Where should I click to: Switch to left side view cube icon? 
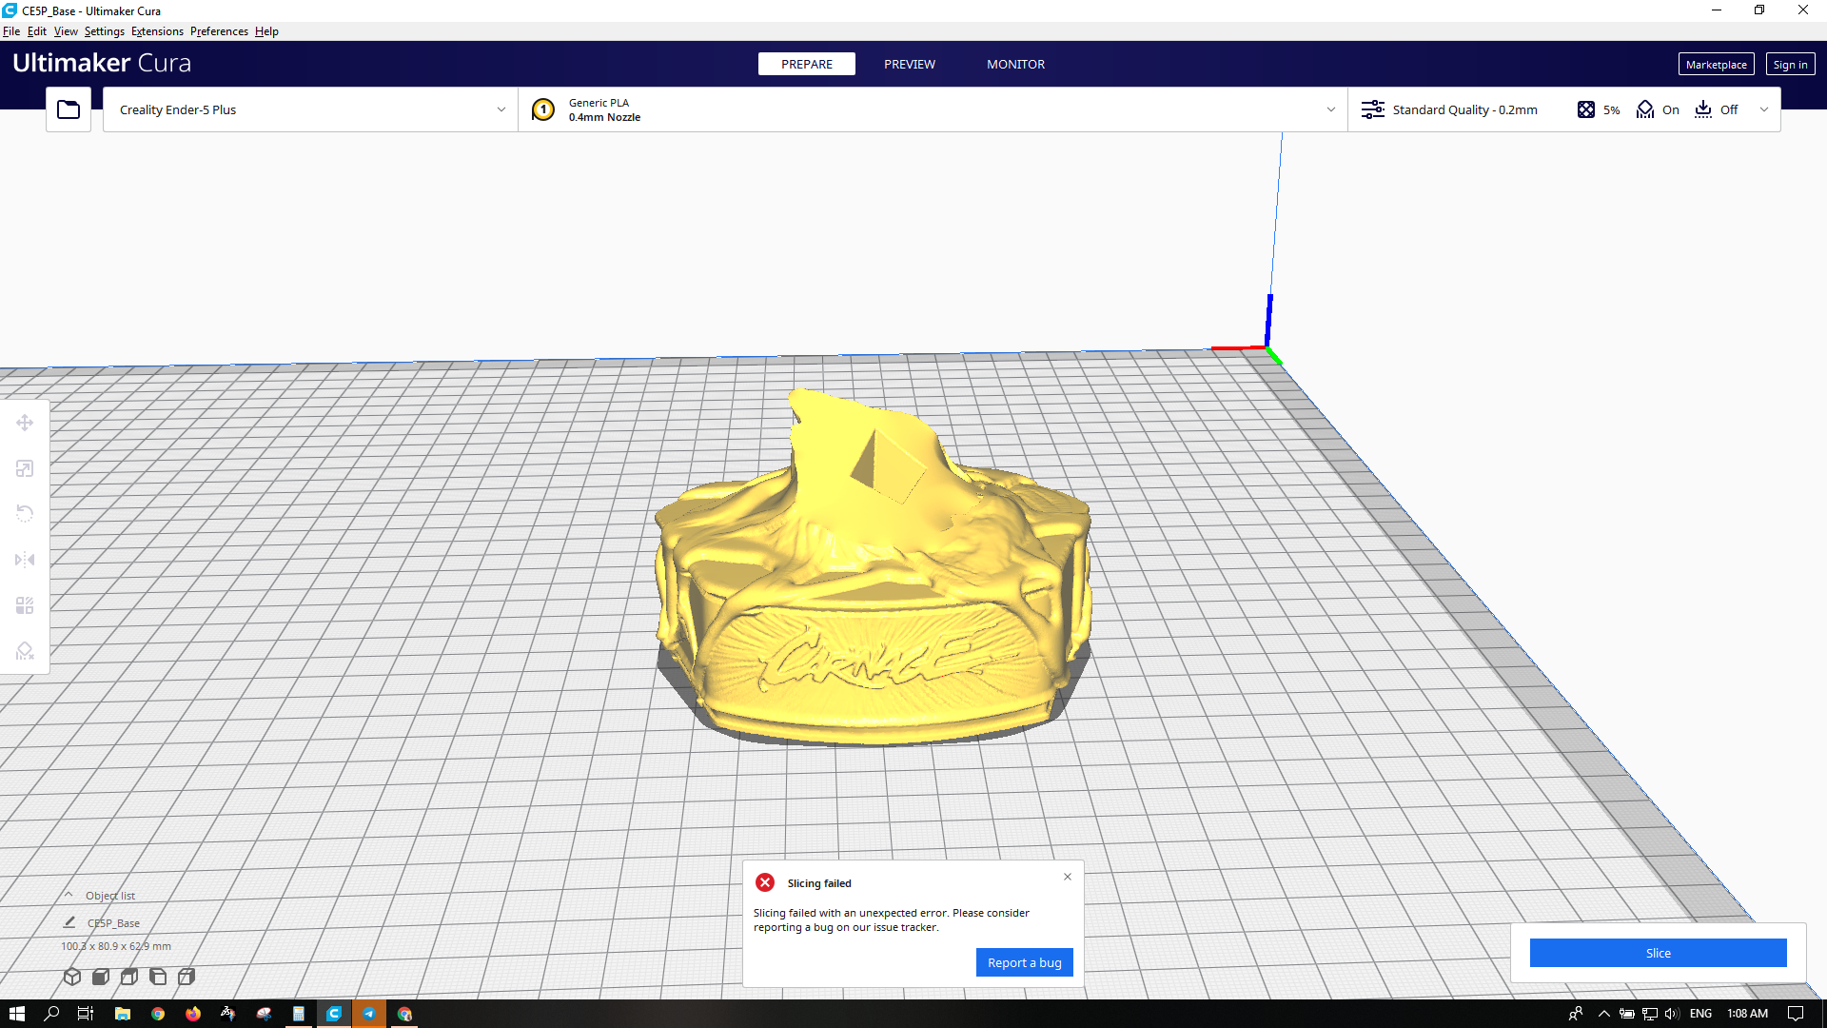coord(158,977)
